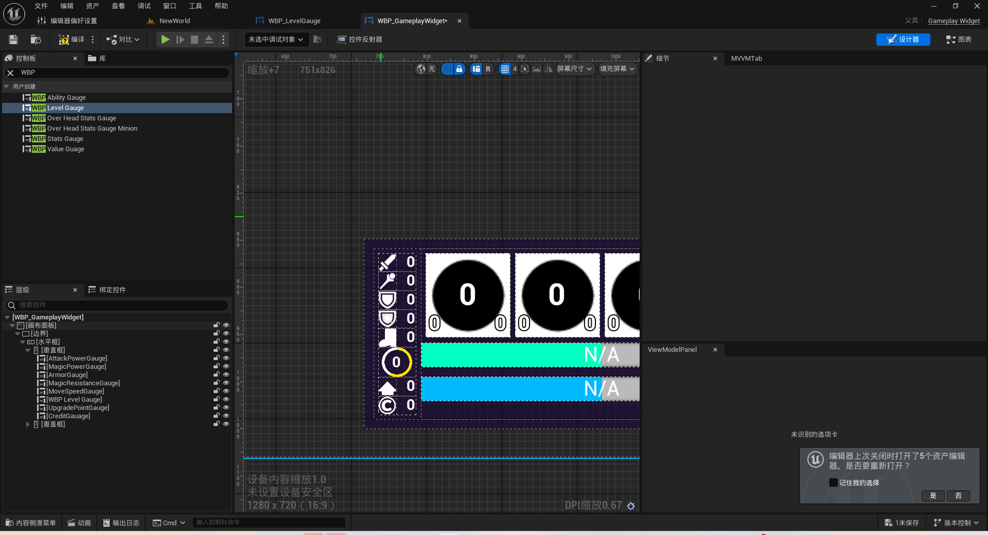Start Play in editor with green arrow
This screenshot has width=988, height=535.
tap(165, 40)
